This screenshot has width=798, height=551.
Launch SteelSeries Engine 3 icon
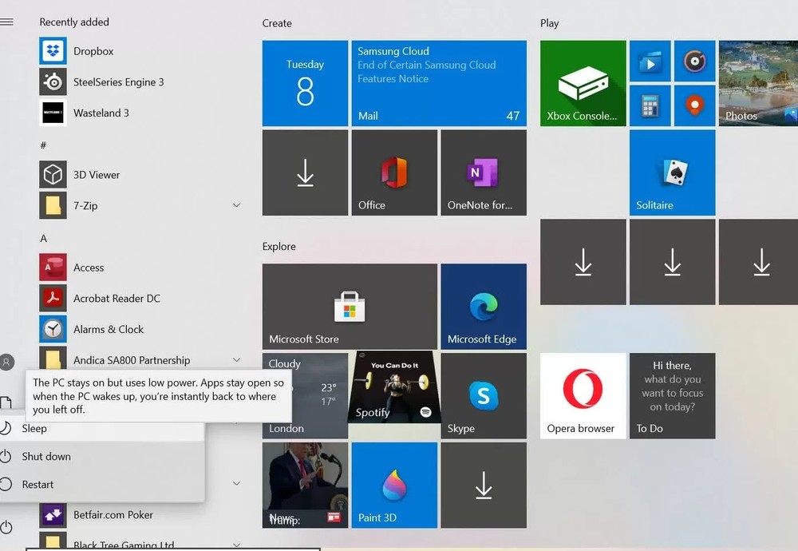click(x=53, y=82)
